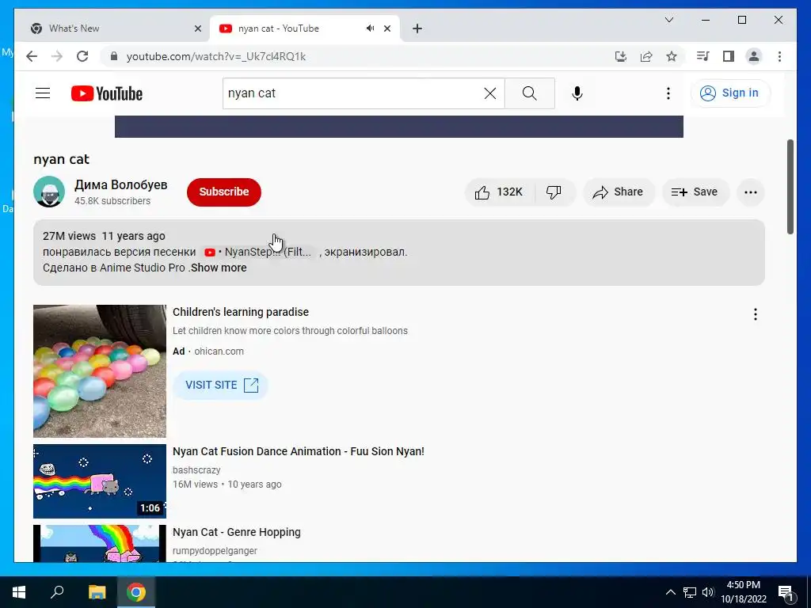The width and height of the screenshot is (811, 608).
Task: Open Дима Волобуев channel avatar
Action: pyautogui.click(x=49, y=192)
